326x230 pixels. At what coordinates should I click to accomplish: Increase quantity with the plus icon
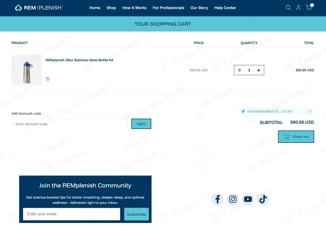[x=258, y=70]
